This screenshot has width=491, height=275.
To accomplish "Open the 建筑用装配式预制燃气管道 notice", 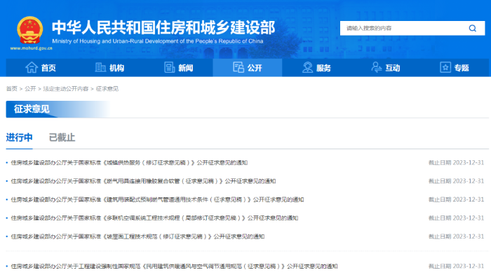I will (x=158, y=199).
